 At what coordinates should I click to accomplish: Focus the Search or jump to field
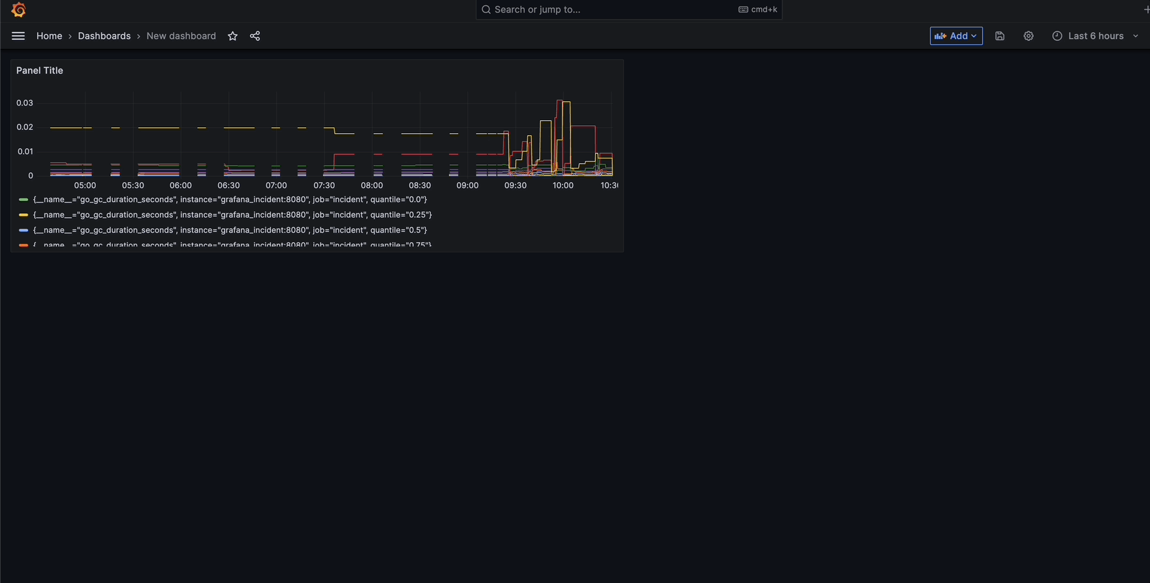pos(614,9)
